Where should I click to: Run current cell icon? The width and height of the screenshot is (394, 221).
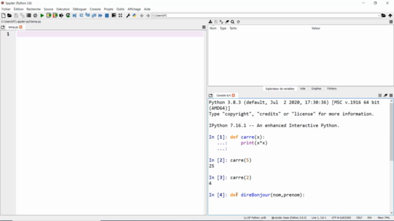(49, 15)
